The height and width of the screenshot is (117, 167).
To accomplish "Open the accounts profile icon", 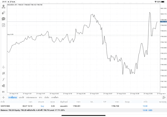I will [x=3, y=7].
